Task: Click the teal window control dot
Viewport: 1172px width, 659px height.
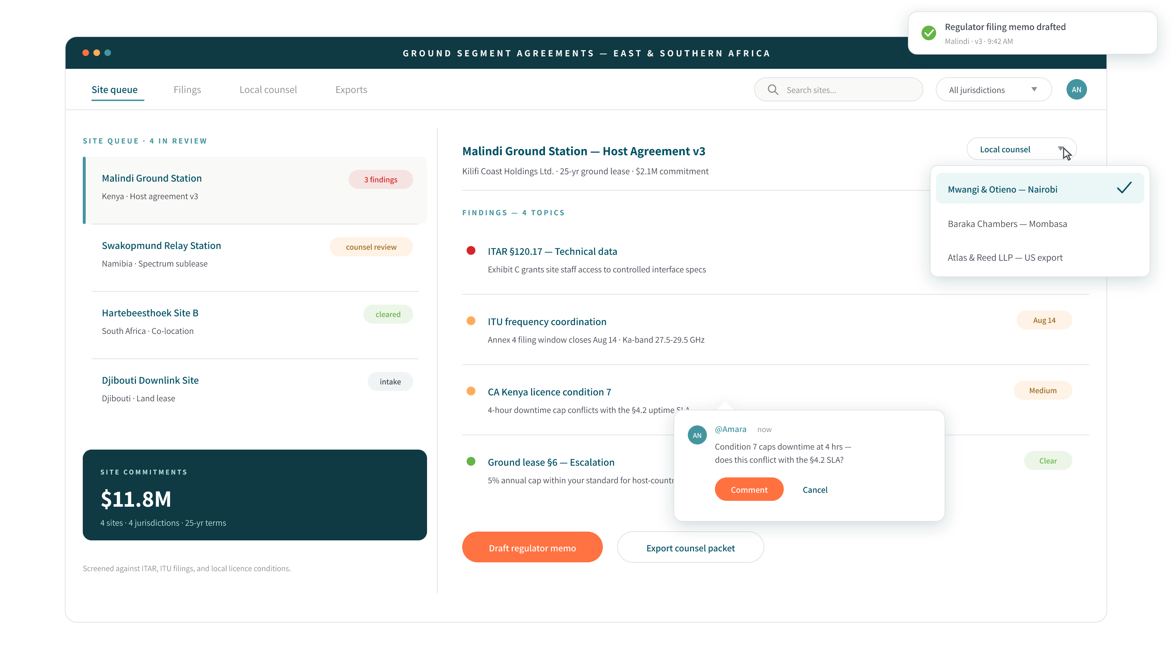Action: click(x=107, y=53)
